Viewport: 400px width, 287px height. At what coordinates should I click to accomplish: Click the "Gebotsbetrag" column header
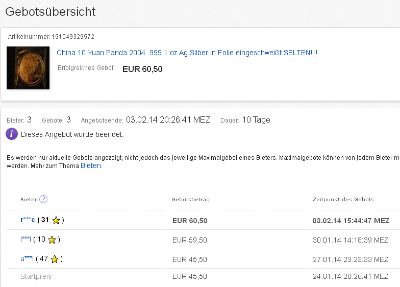[190, 199]
